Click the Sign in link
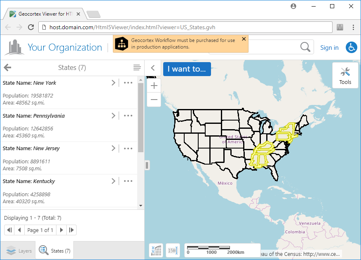This screenshot has height=260, width=361. pos(329,48)
